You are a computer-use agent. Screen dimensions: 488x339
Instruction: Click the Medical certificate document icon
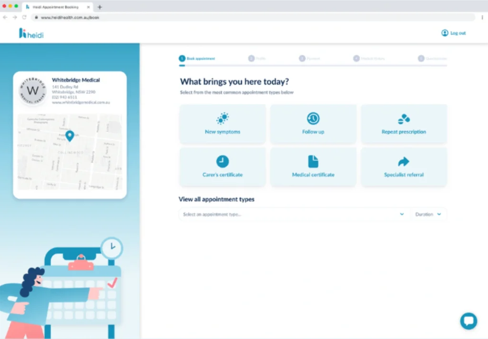click(x=313, y=161)
